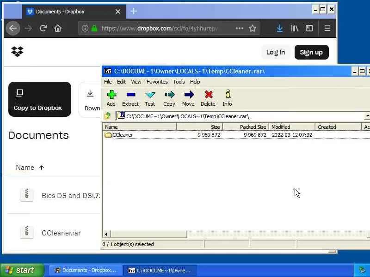Click the system tray icon in taskbar

click(362, 270)
